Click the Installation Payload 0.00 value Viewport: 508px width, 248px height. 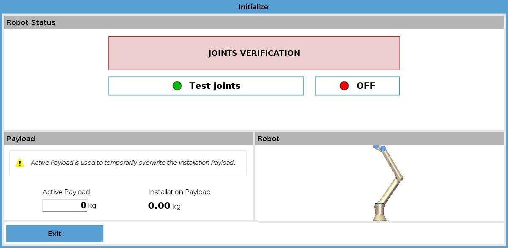(x=159, y=206)
